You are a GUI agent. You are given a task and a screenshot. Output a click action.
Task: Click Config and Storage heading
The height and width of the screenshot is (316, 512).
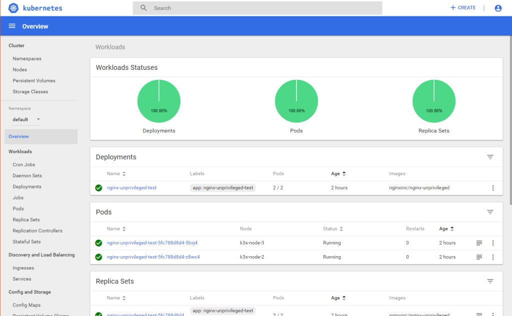(29, 292)
